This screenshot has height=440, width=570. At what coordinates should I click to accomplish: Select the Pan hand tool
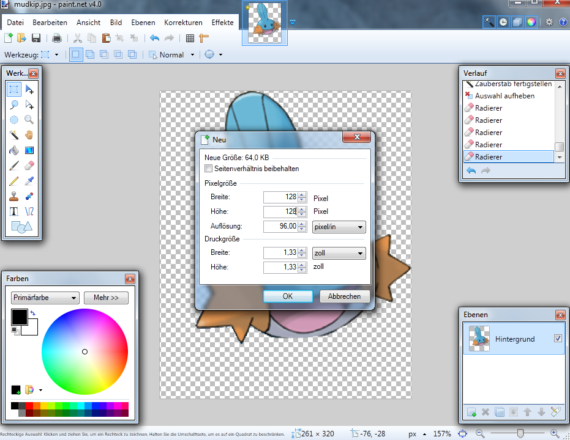click(x=29, y=135)
